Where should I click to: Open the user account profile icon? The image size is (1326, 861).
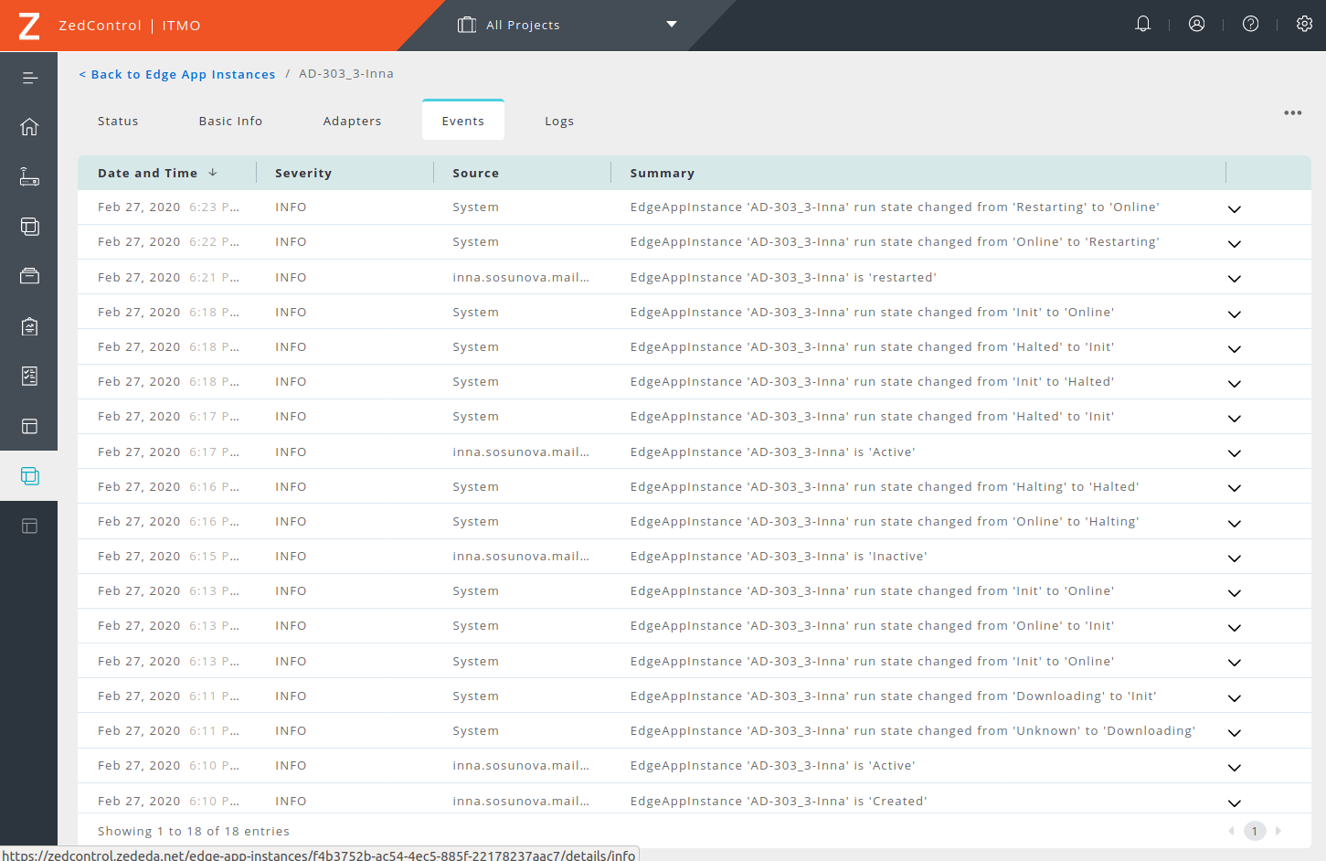[1196, 25]
